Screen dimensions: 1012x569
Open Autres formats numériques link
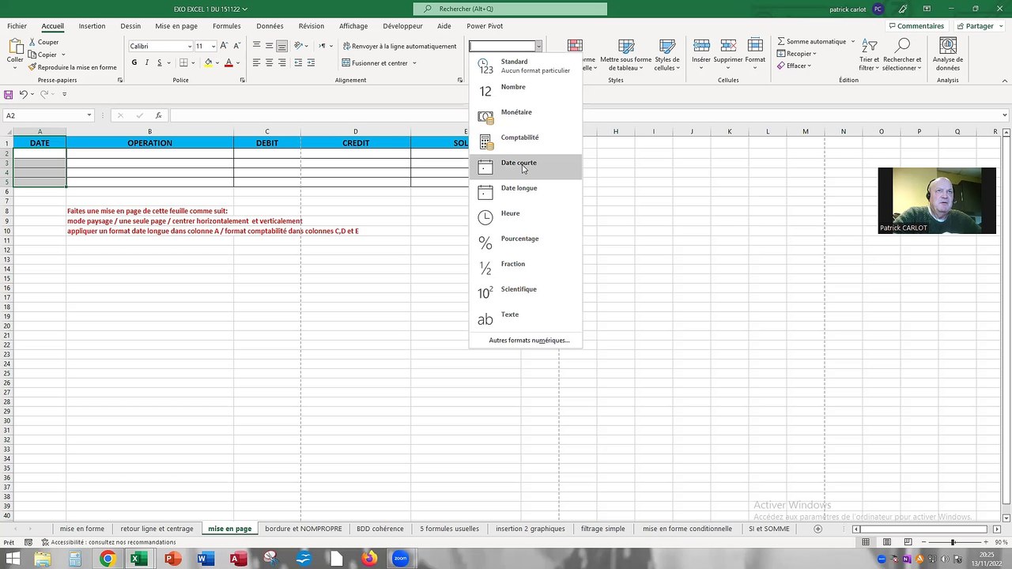point(529,341)
